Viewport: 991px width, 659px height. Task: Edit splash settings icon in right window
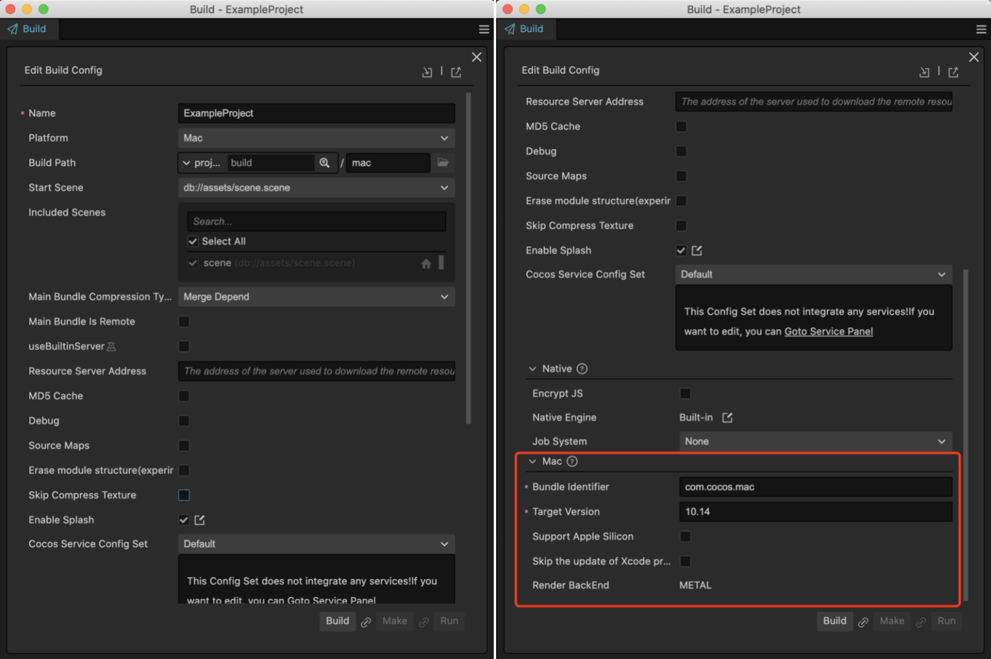point(697,250)
